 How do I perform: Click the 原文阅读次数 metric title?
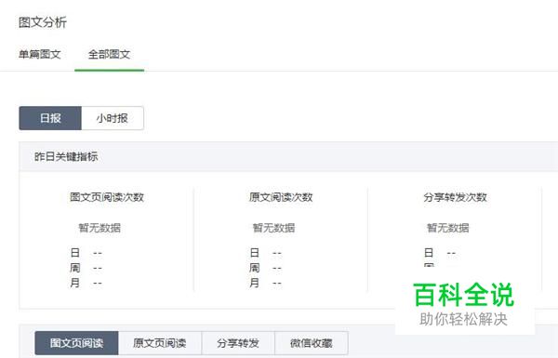[x=281, y=197]
